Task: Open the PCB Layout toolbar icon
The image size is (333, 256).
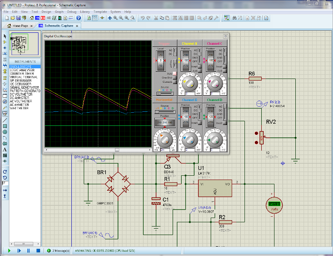Action: coord(43,18)
